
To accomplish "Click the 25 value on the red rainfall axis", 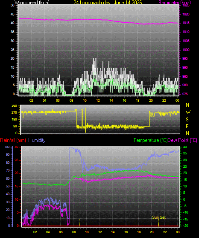I will click(17, 160).
